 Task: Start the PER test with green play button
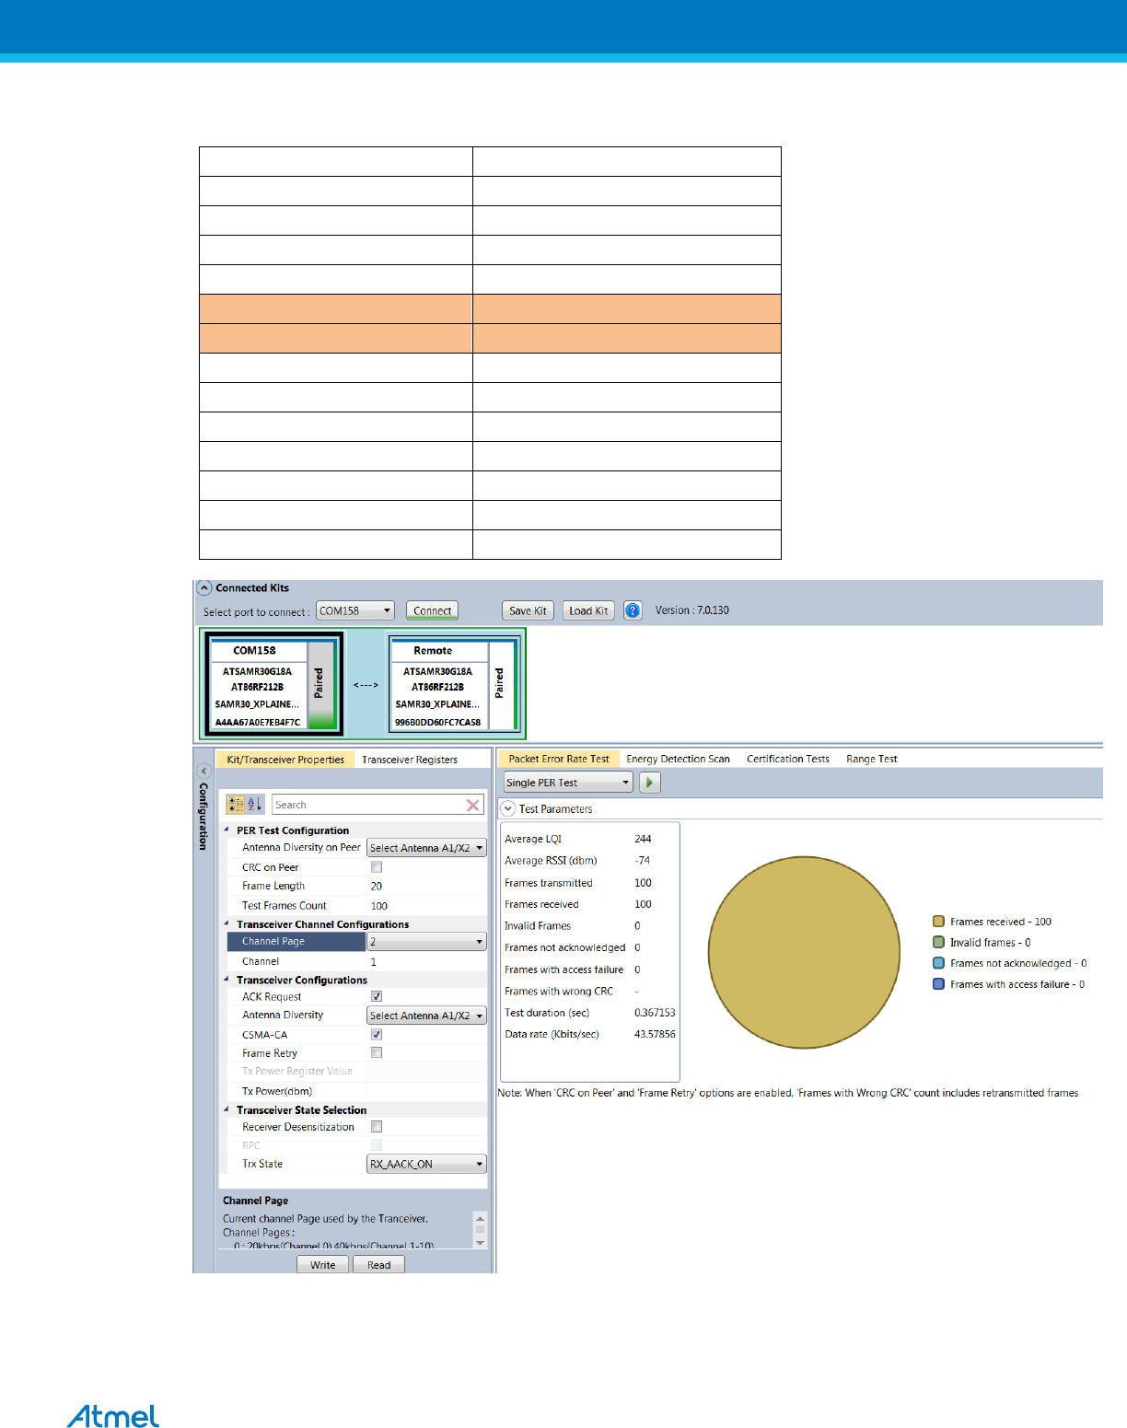pyautogui.click(x=649, y=783)
